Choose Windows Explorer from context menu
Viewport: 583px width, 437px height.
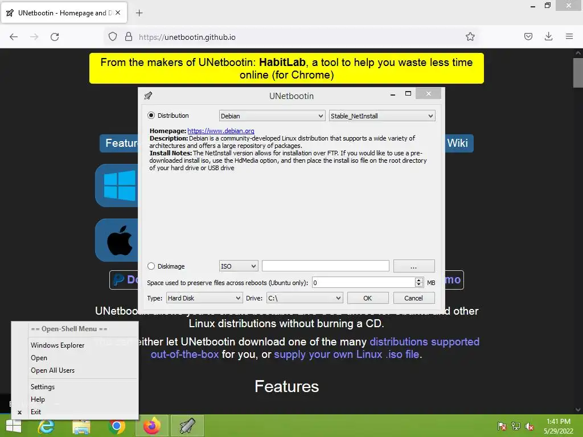coord(83,345)
